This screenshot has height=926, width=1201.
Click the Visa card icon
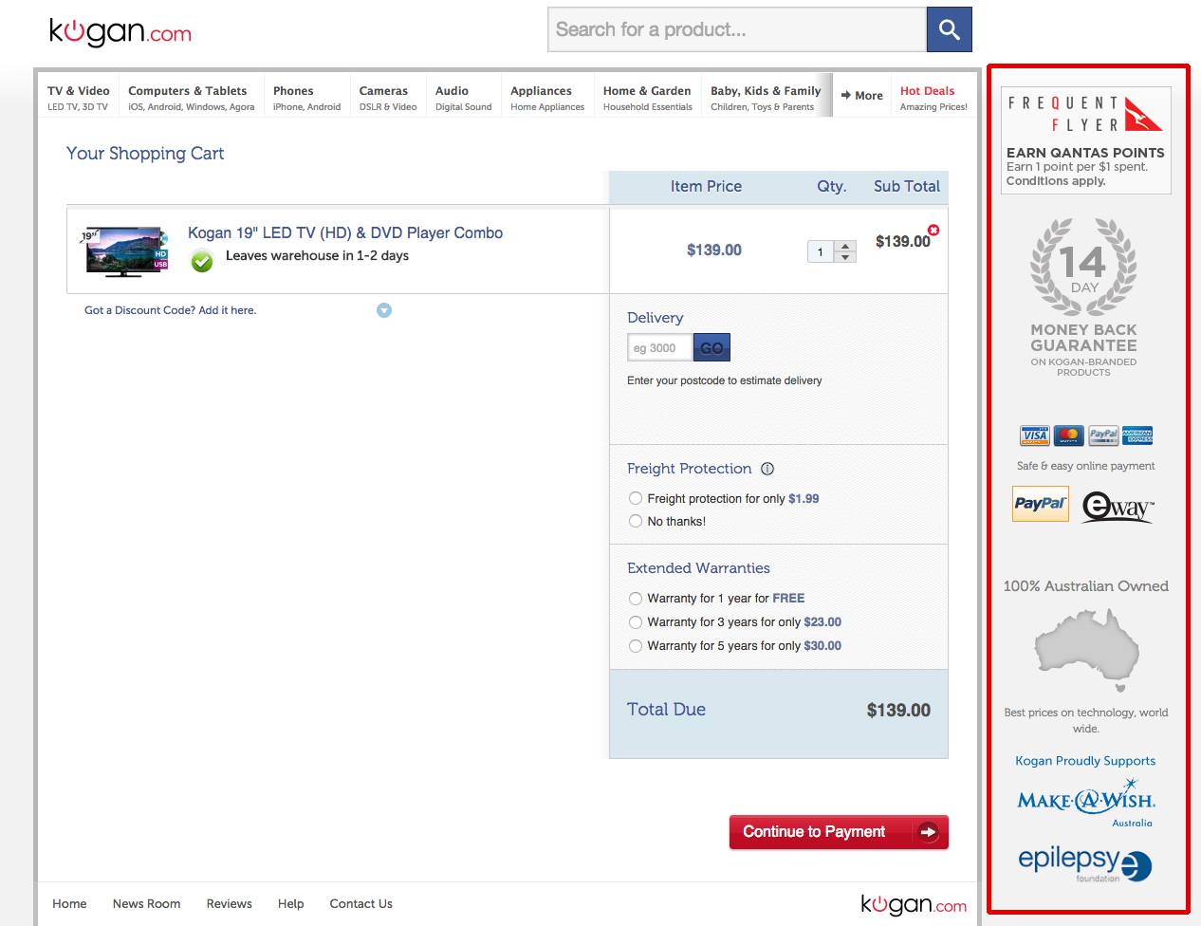(1034, 435)
